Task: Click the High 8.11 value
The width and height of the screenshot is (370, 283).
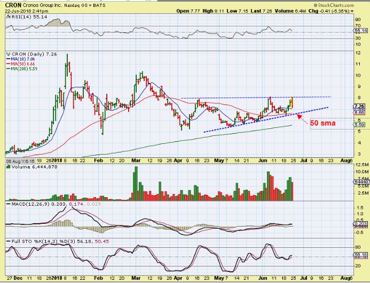Action: (x=214, y=11)
